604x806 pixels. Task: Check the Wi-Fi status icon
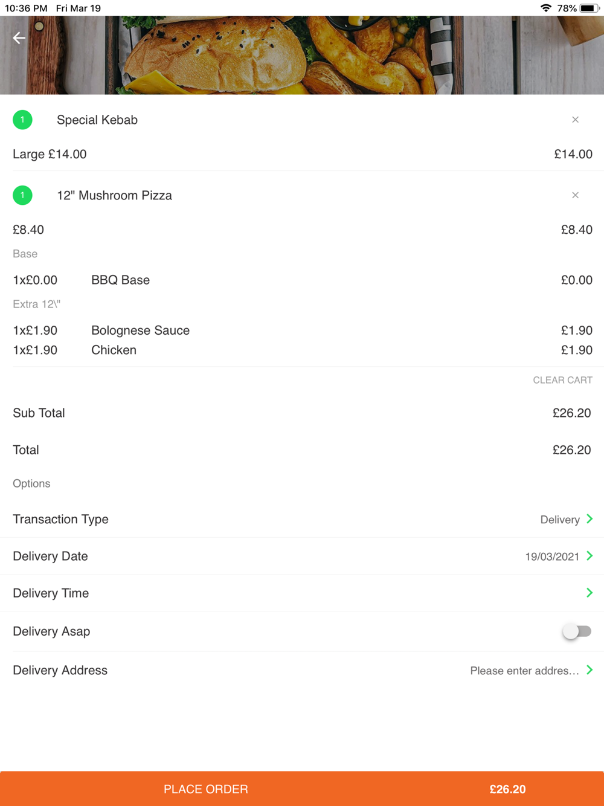click(x=546, y=8)
